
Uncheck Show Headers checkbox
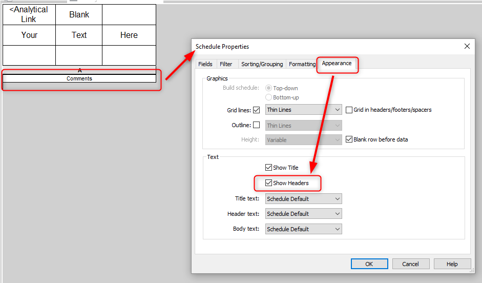point(269,183)
